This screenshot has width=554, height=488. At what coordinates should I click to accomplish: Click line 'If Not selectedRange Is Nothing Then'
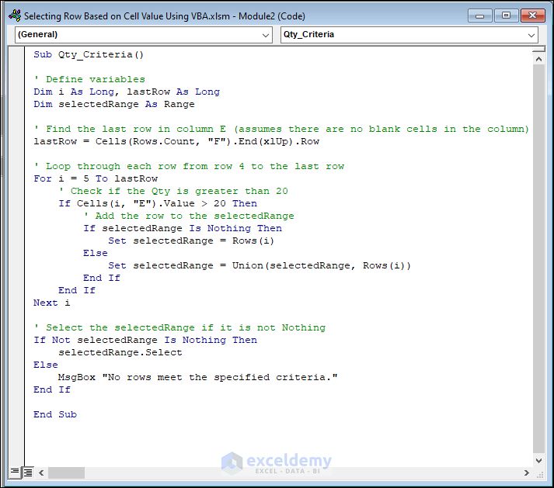click(145, 340)
